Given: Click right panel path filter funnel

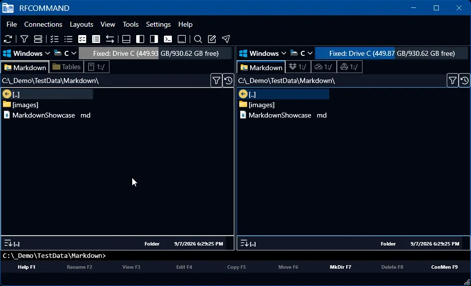Looking at the screenshot, I should (x=452, y=81).
